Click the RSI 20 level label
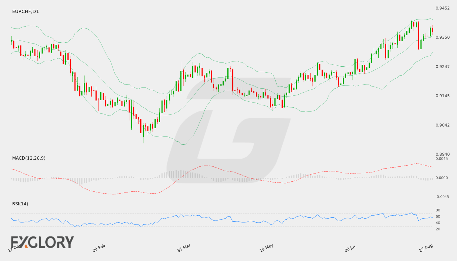The image size is (457, 261). click(x=438, y=229)
